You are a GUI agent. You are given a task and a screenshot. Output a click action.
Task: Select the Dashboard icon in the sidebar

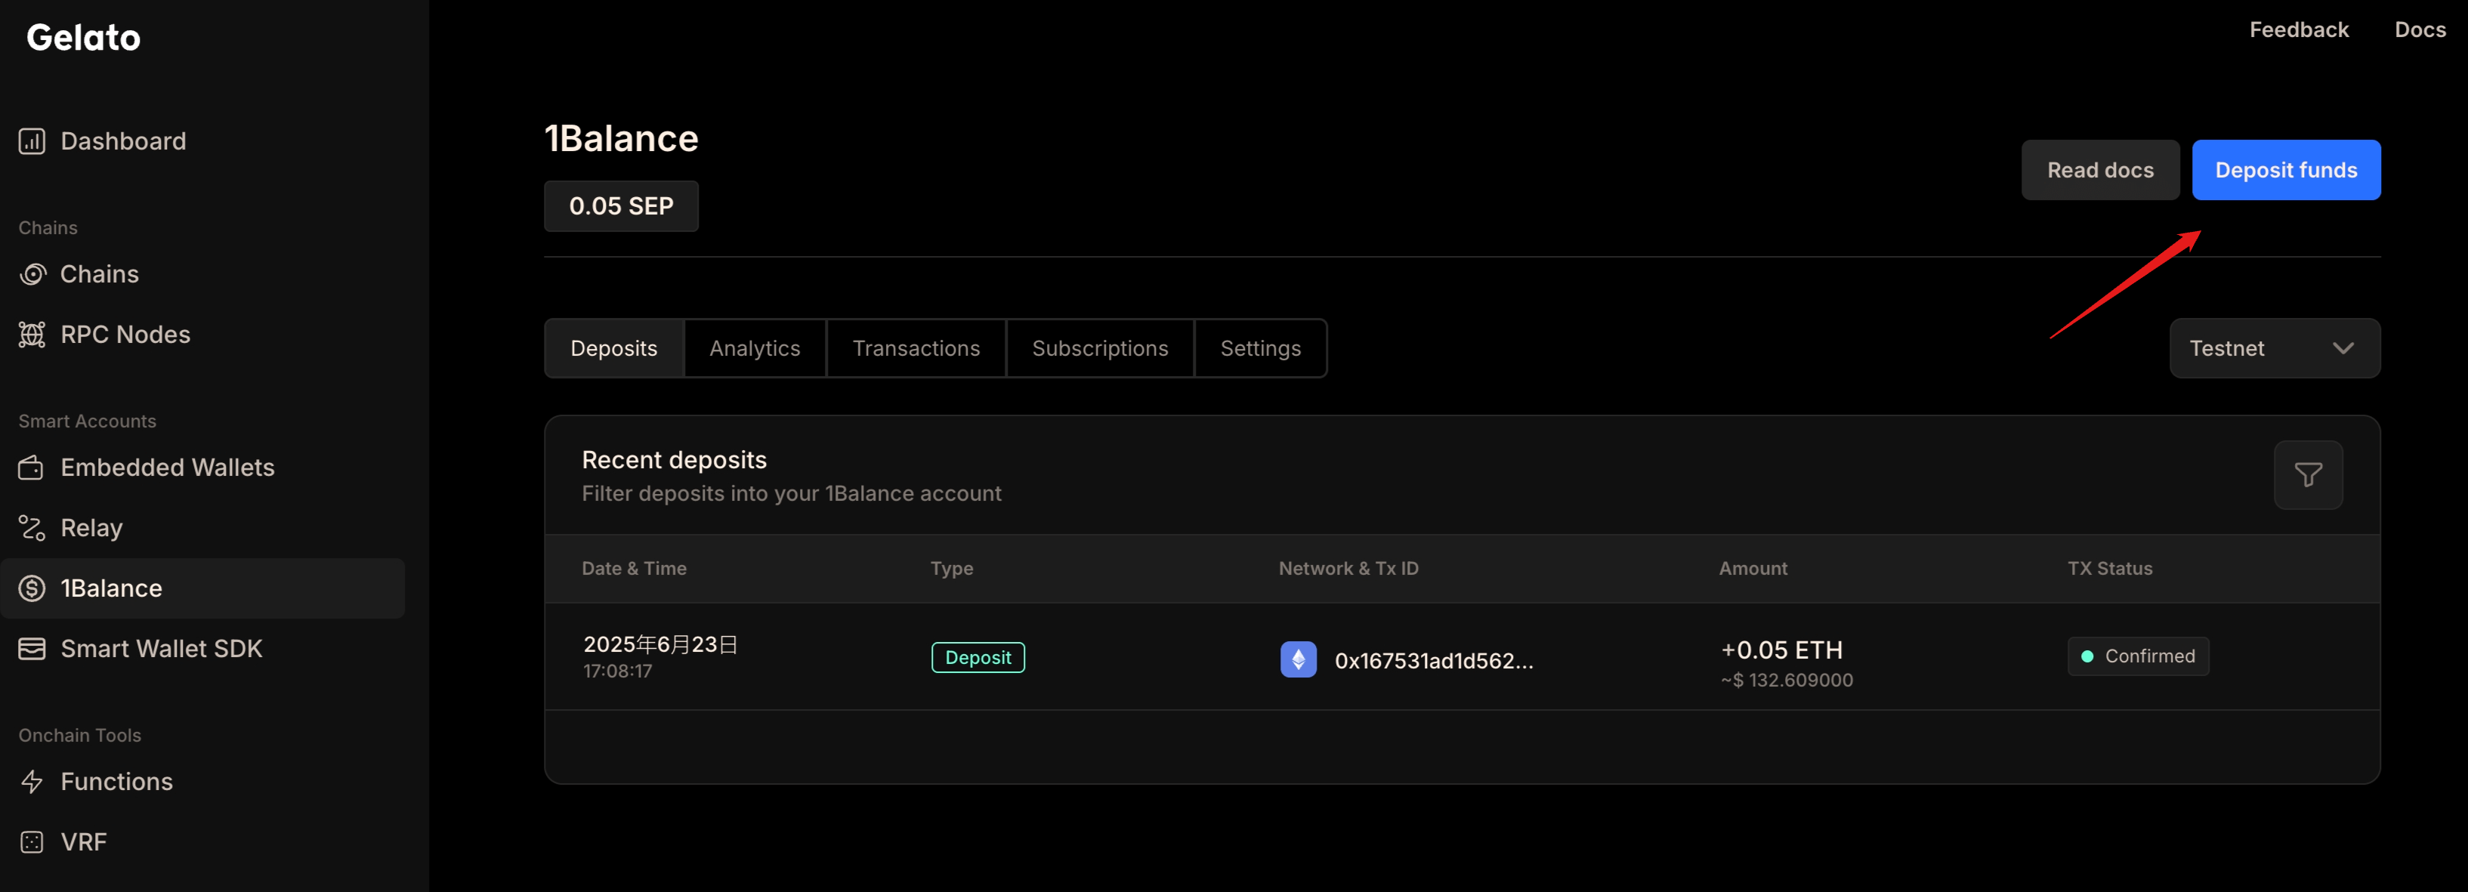[x=32, y=140]
